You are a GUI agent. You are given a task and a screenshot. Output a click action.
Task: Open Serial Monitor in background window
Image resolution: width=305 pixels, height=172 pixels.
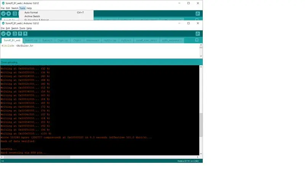tap(197, 13)
